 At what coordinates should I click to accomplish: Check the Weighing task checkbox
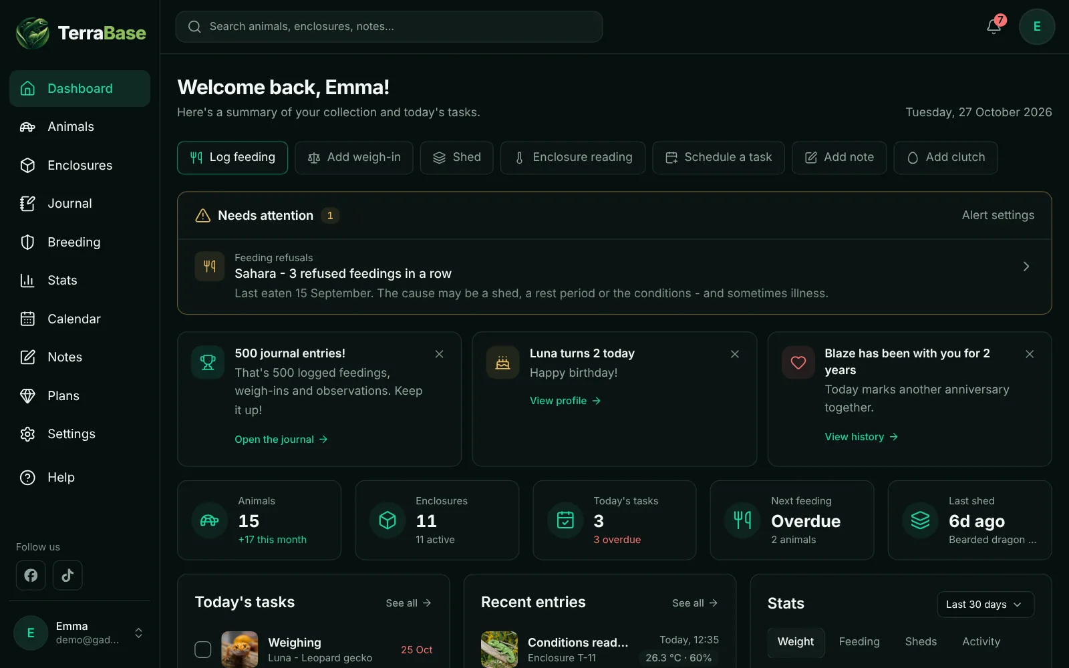203,649
